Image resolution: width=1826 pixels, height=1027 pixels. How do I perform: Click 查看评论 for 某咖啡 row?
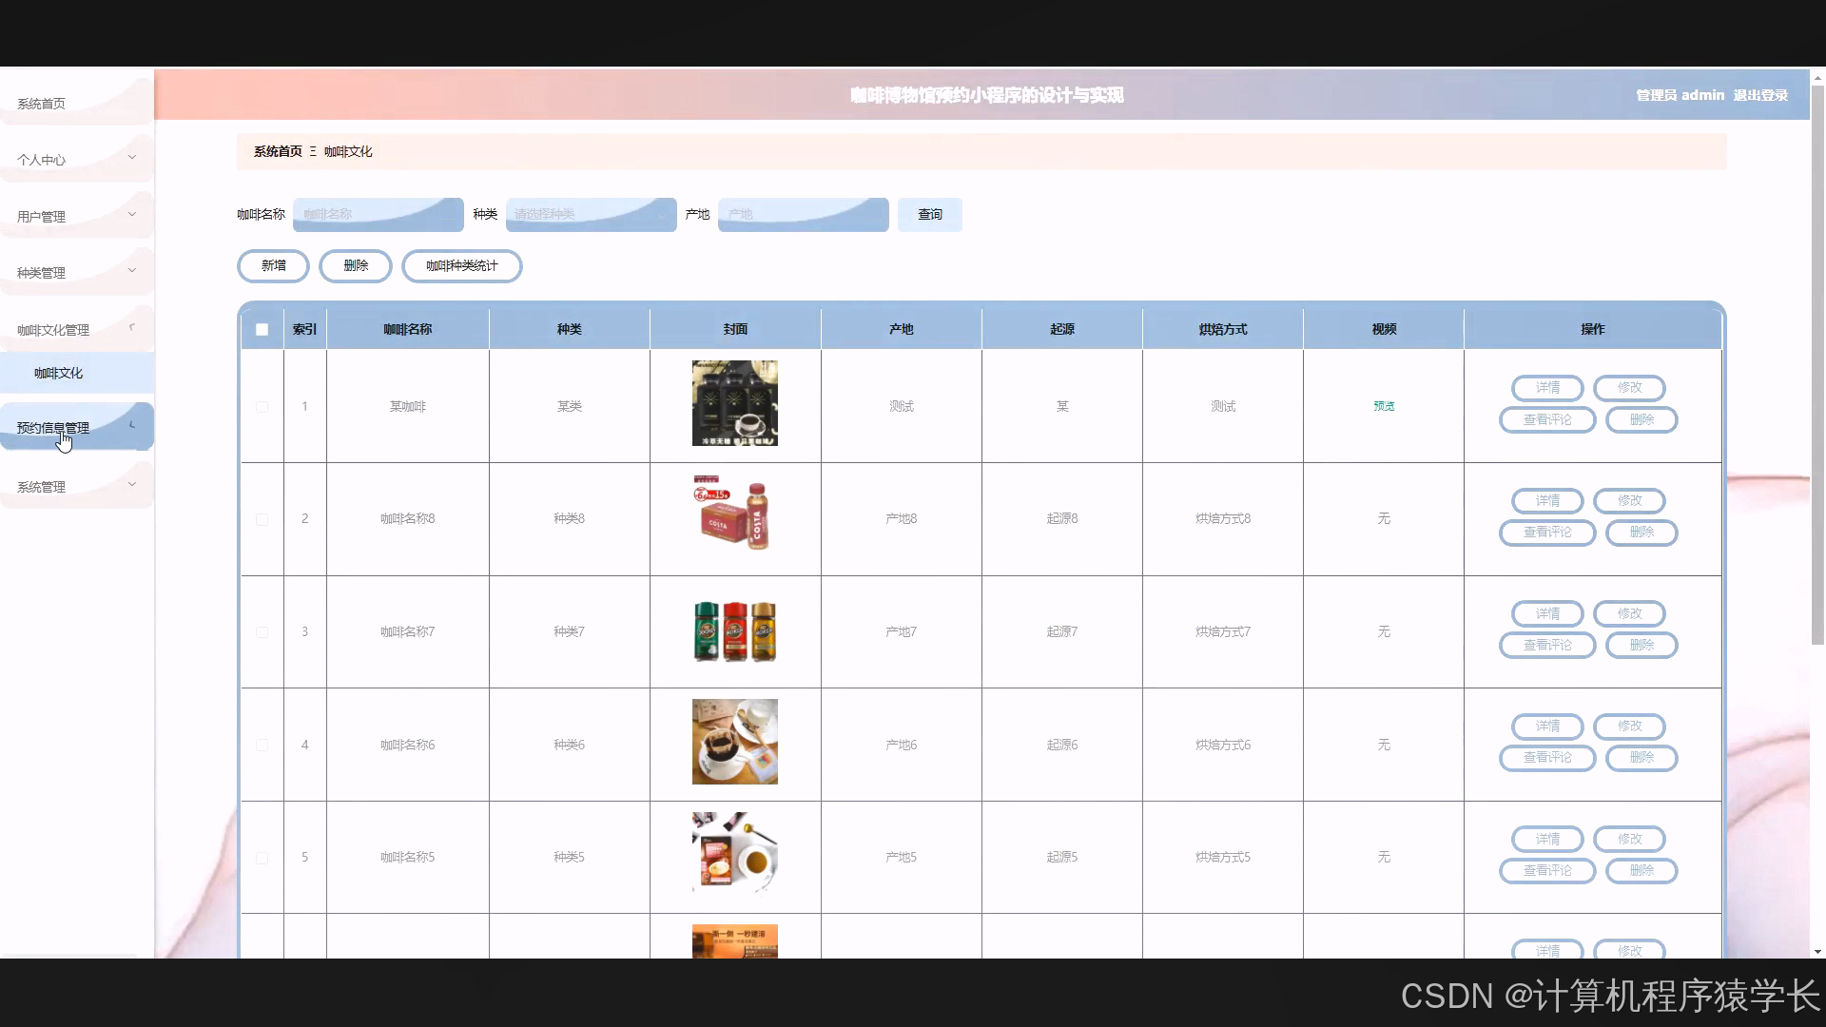tap(1547, 419)
